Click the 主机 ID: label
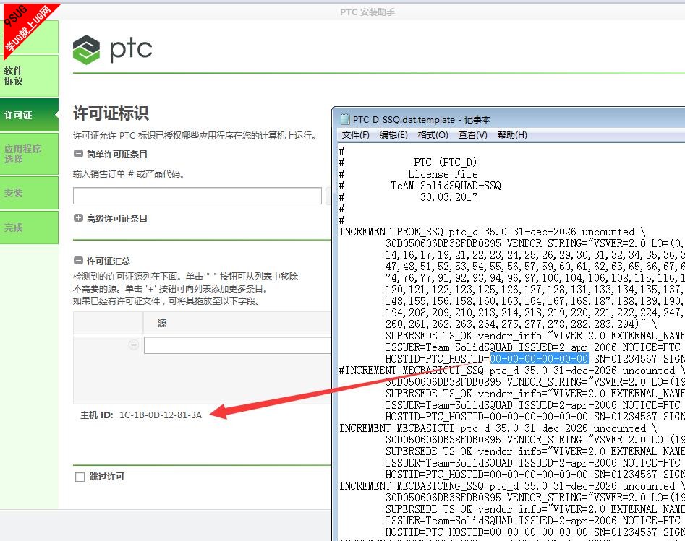This screenshot has height=541, width=685. click(96, 415)
